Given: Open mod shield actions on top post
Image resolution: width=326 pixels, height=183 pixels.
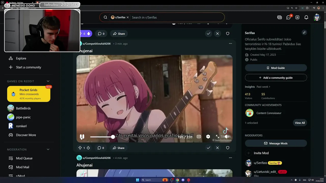Looking at the screenshot, I should 228,34.
